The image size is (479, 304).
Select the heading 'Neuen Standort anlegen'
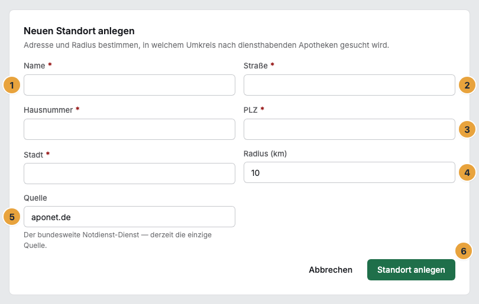(x=79, y=31)
